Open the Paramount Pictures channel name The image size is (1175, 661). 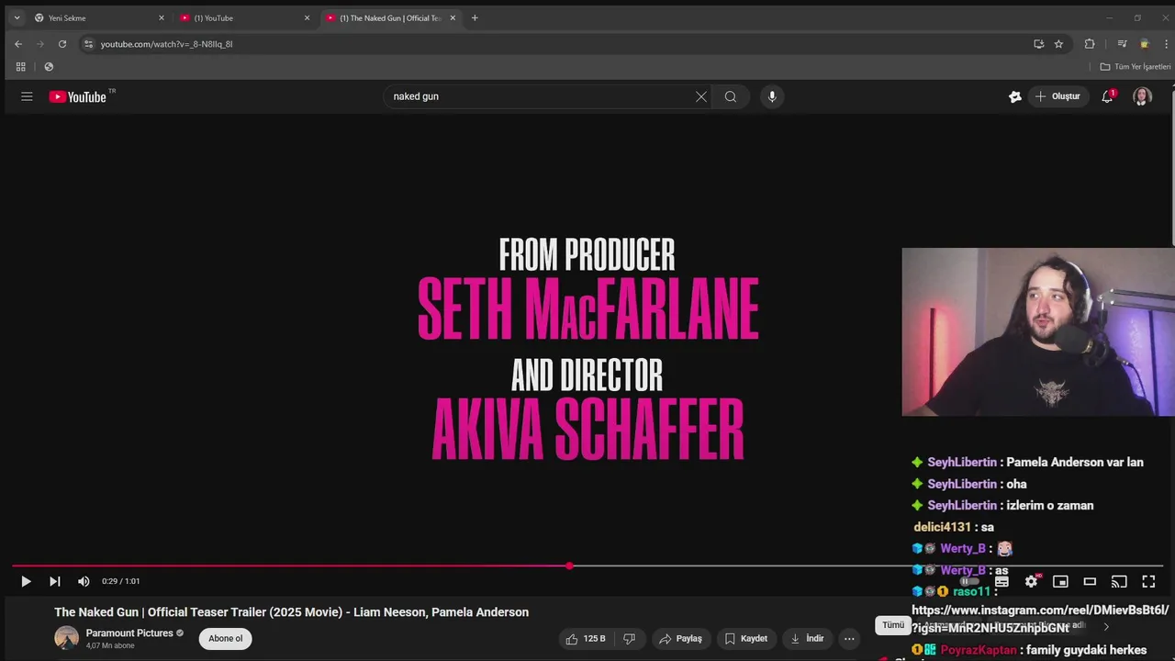(x=129, y=633)
